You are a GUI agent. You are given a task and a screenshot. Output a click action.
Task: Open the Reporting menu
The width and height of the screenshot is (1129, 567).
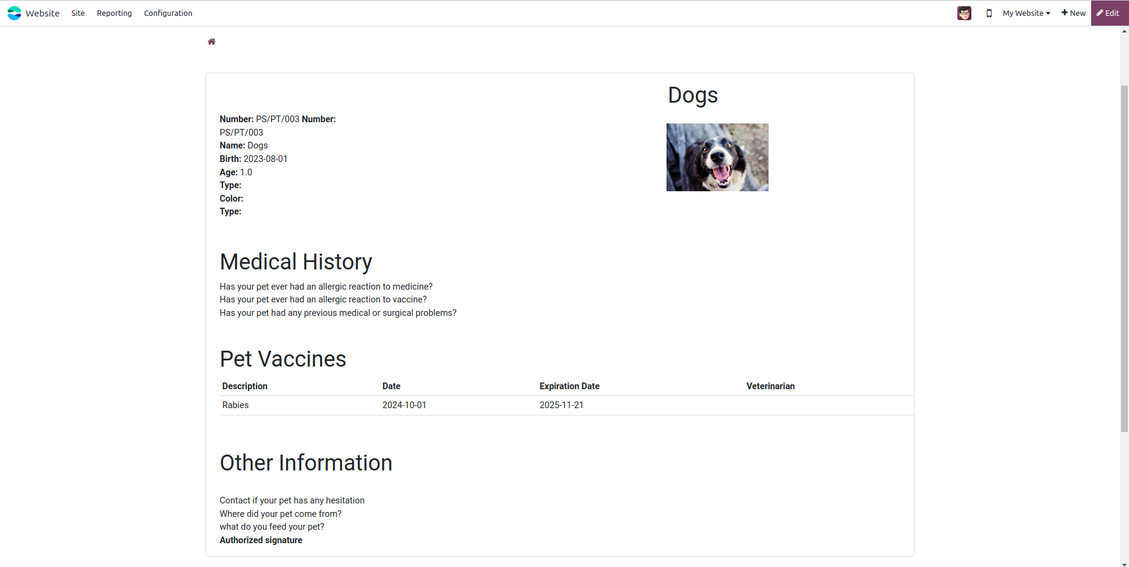[114, 13]
